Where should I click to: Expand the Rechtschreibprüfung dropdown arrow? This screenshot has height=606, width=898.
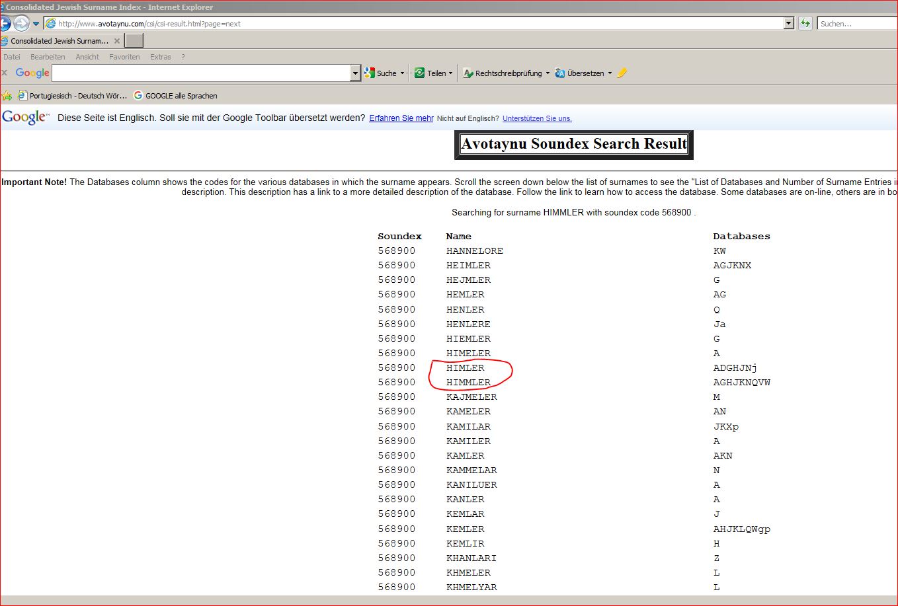[548, 73]
